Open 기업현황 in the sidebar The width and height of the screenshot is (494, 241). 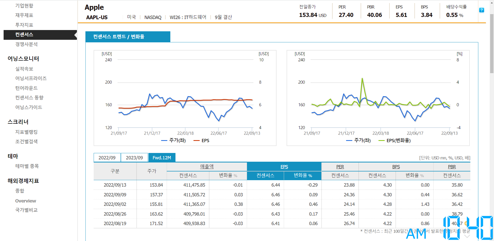24,6
